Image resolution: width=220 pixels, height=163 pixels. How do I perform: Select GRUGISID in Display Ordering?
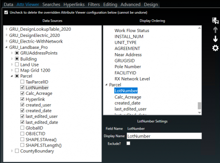click(125, 61)
